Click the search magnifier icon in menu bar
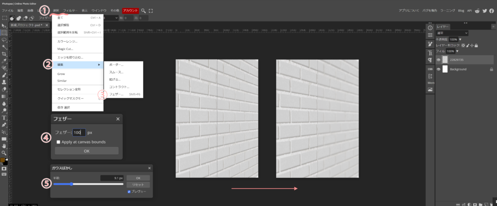This screenshot has width=497, height=206. pyautogui.click(x=143, y=10)
